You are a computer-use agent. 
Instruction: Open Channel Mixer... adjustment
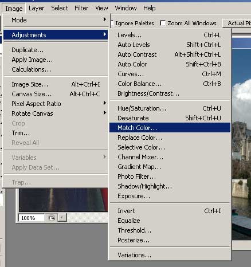(x=170, y=157)
